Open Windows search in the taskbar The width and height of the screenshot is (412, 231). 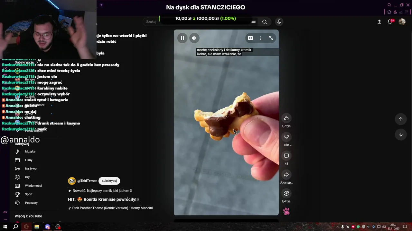pyautogui.click(x=15, y=227)
